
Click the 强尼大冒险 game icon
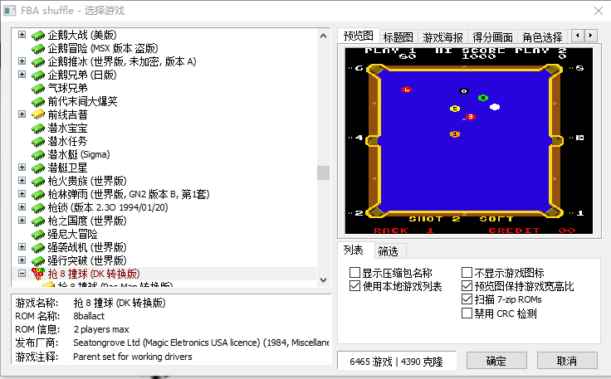[38, 234]
